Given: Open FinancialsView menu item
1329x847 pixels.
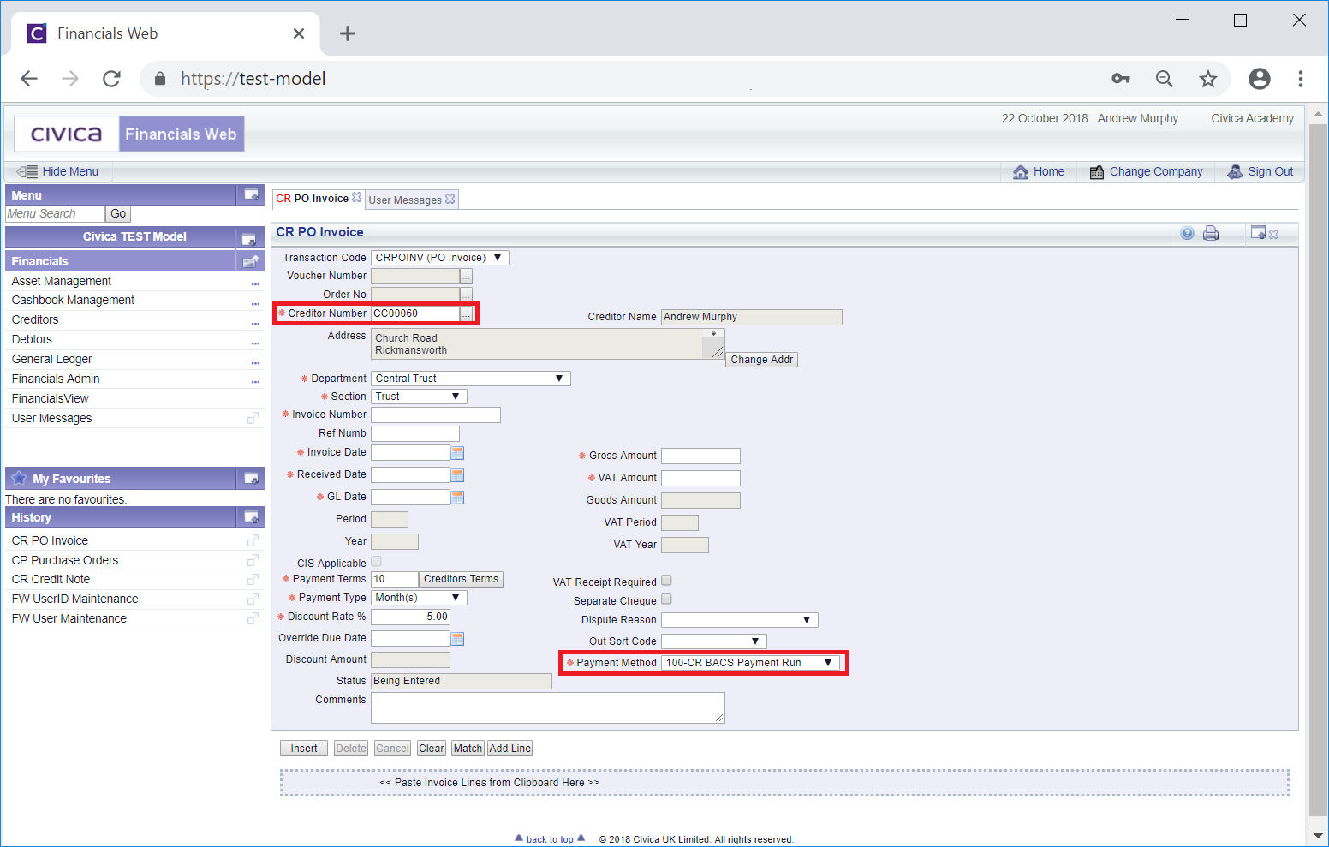Looking at the screenshot, I should click(x=50, y=399).
